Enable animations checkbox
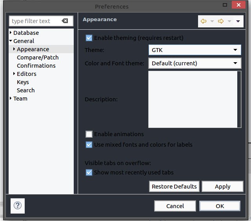Viewport: 251px width, 221px height. (x=89, y=134)
